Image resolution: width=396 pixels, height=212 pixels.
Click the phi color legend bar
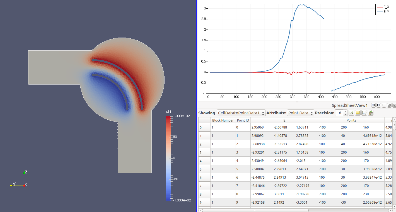click(168, 158)
